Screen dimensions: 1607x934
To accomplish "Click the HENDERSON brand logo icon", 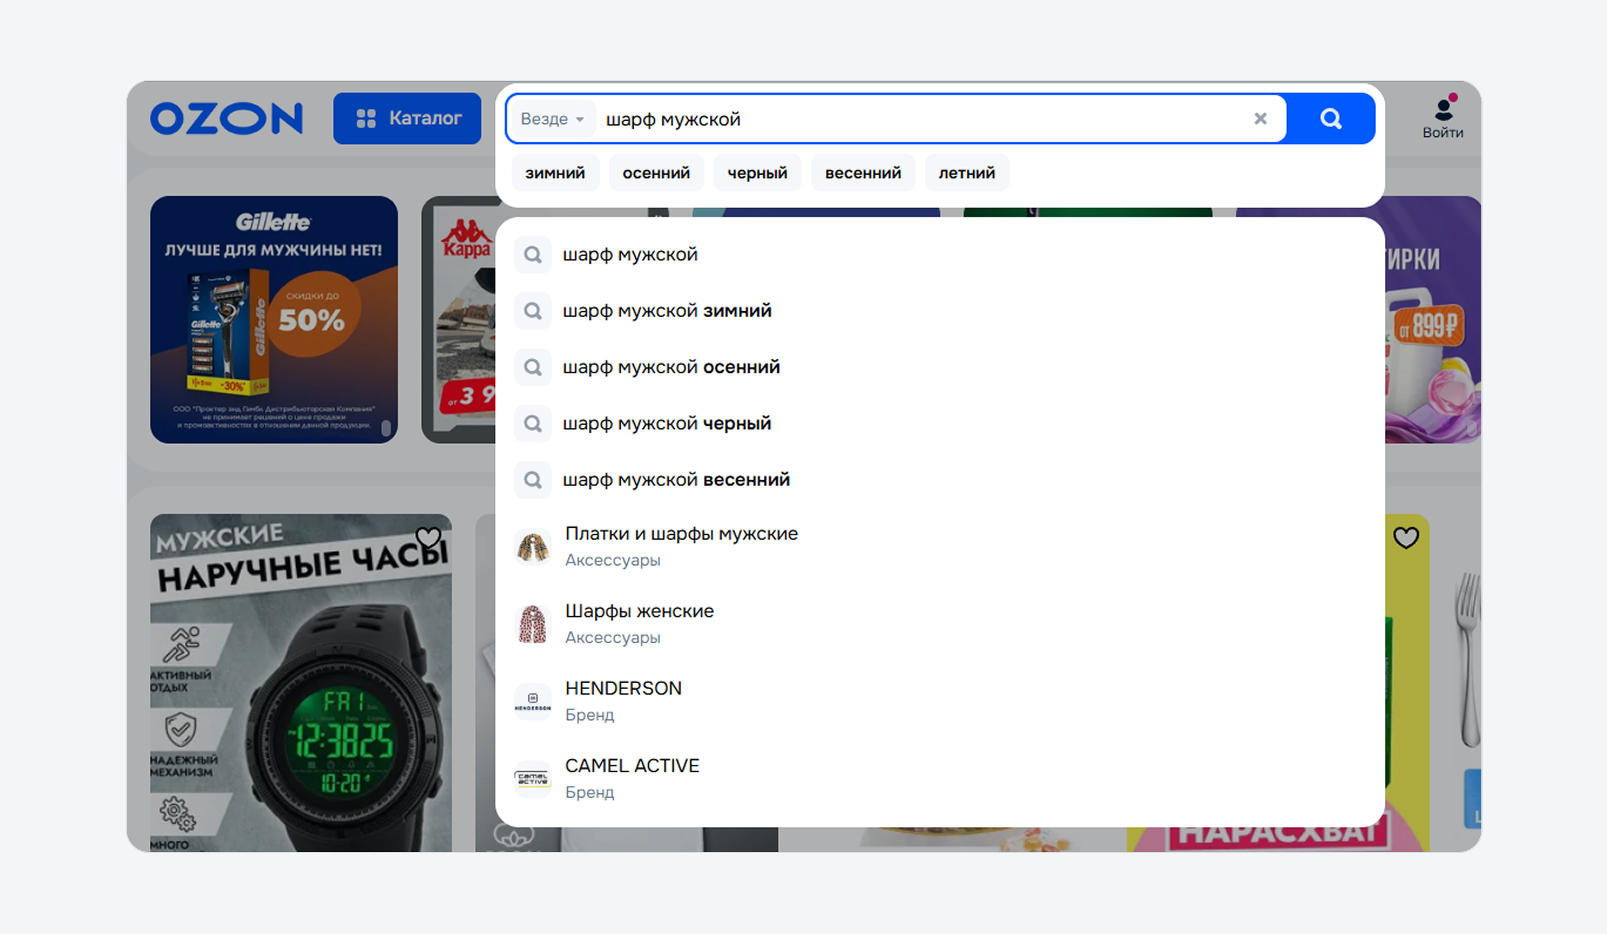I will 533,702.
